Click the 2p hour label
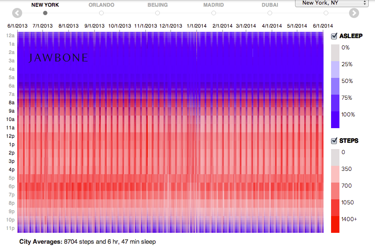Image resolution: width=375 pixels, height=250 pixels. click(x=11, y=153)
